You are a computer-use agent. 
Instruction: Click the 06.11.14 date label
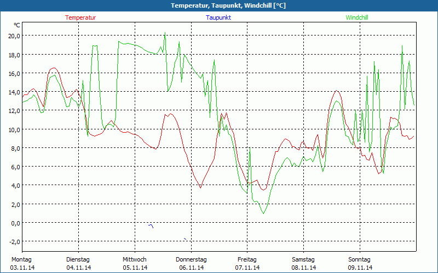(x=191, y=268)
